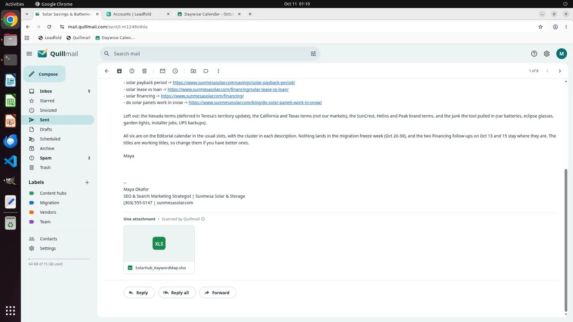Add a new label with plus icon
The image size is (573, 322).
point(87,182)
